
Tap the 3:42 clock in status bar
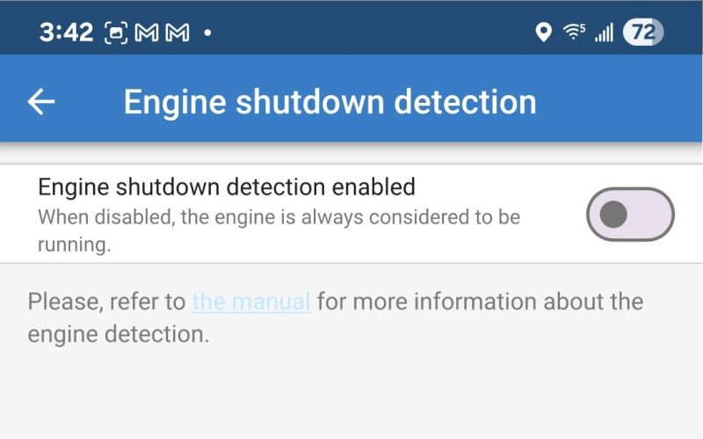pyautogui.click(x=67, y=33)
